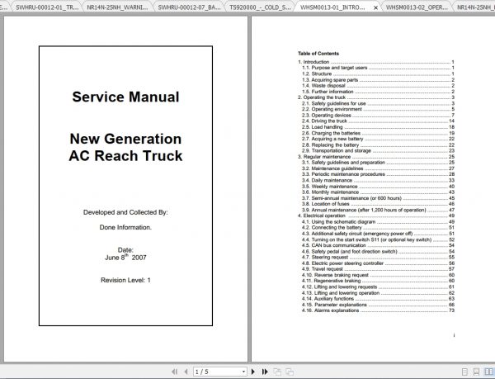Click '2.8. Replacing the battery' entry
This screenshot has height=379, width=495.
coord(378,144)
